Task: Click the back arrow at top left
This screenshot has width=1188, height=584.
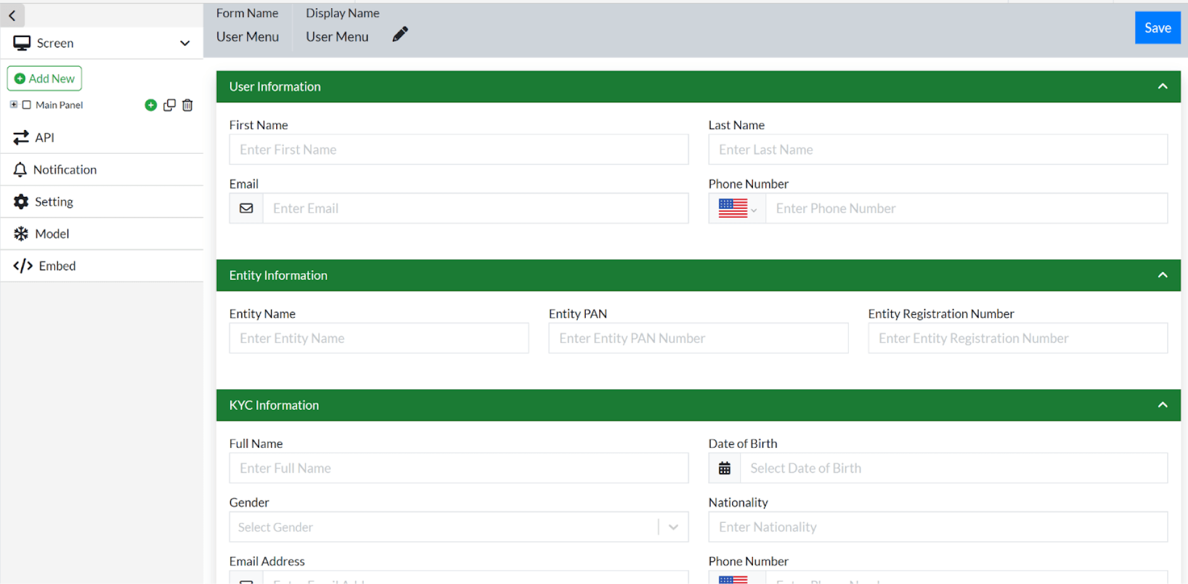Action: click(x=12, y=16)
